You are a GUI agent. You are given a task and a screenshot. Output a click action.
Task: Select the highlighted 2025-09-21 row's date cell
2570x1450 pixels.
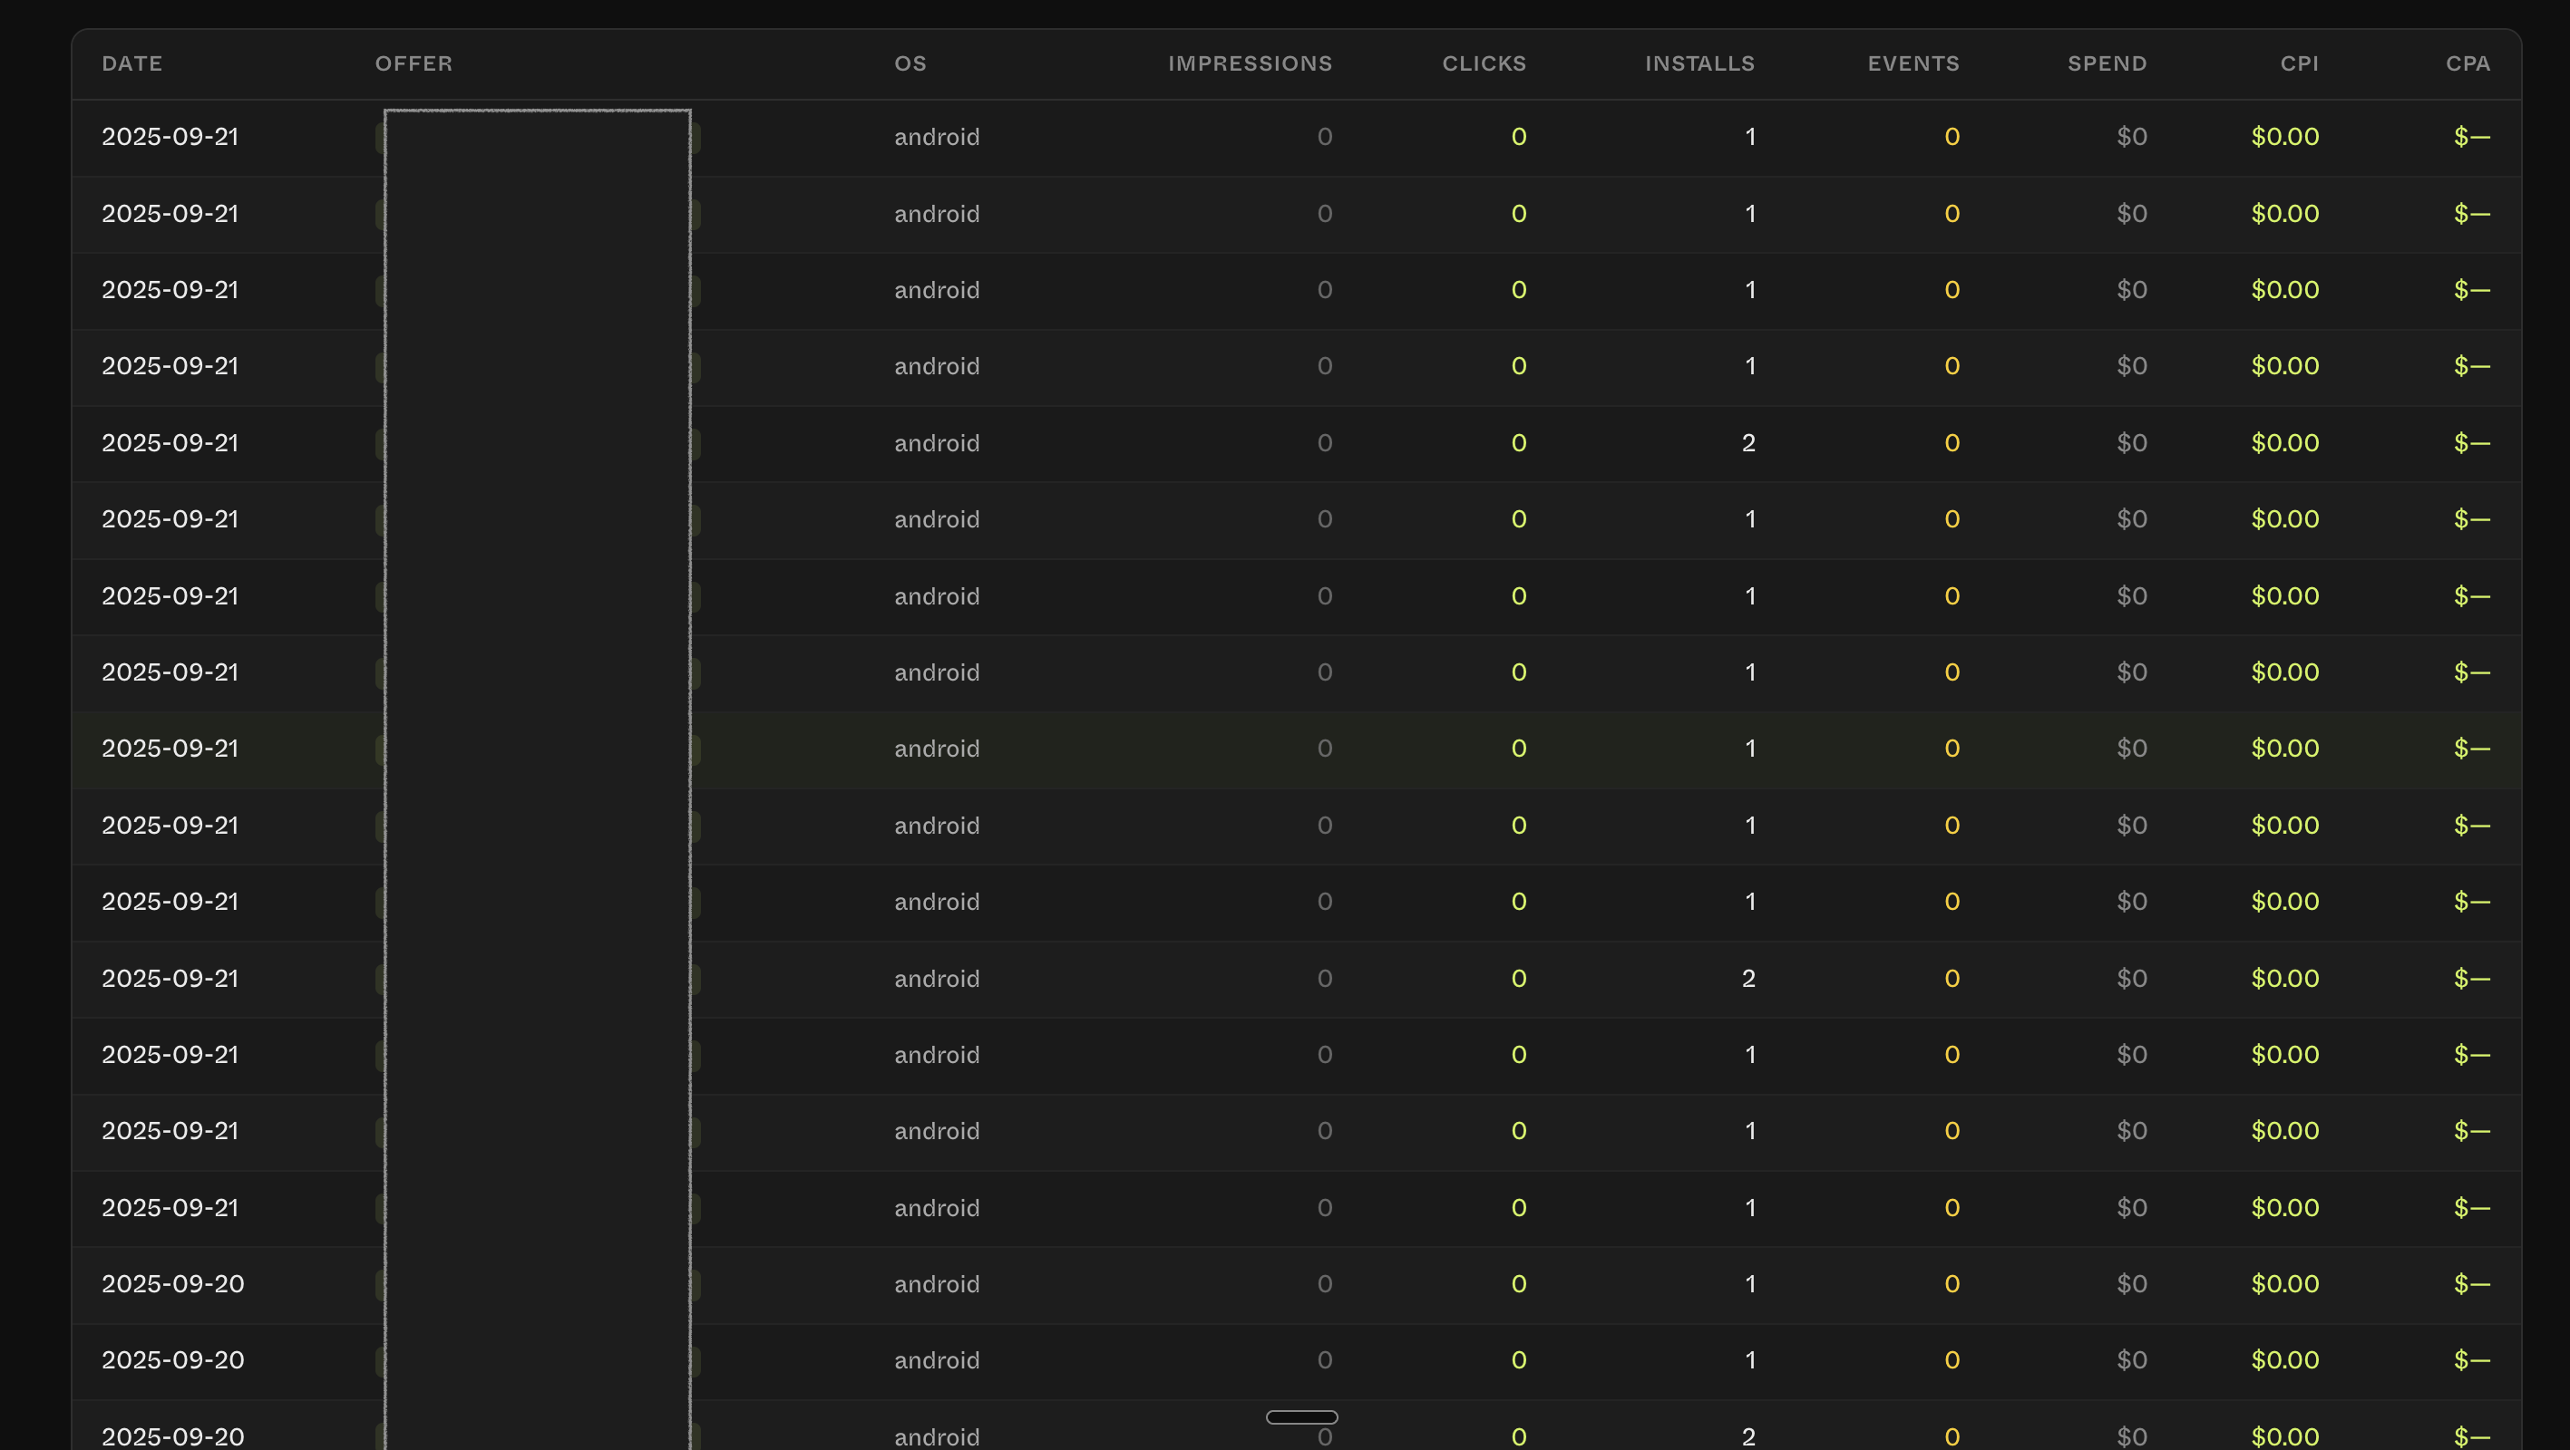pos(170,749)
